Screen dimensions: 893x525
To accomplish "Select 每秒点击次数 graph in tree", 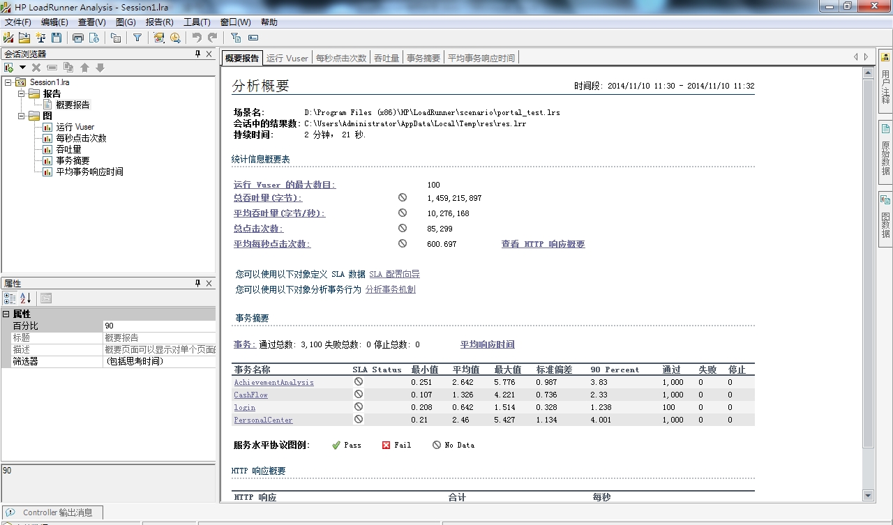I will pos(81,138).
